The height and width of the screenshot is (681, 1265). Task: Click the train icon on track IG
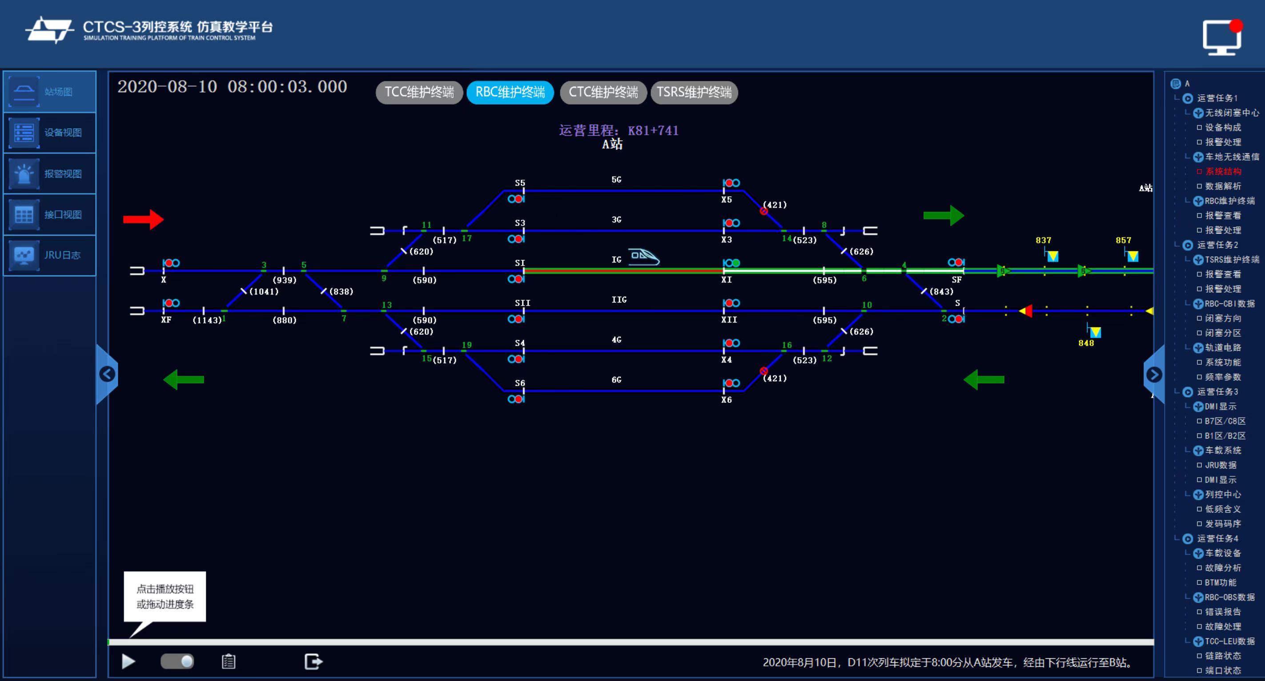pyautogui.click(x=643, y=257)
